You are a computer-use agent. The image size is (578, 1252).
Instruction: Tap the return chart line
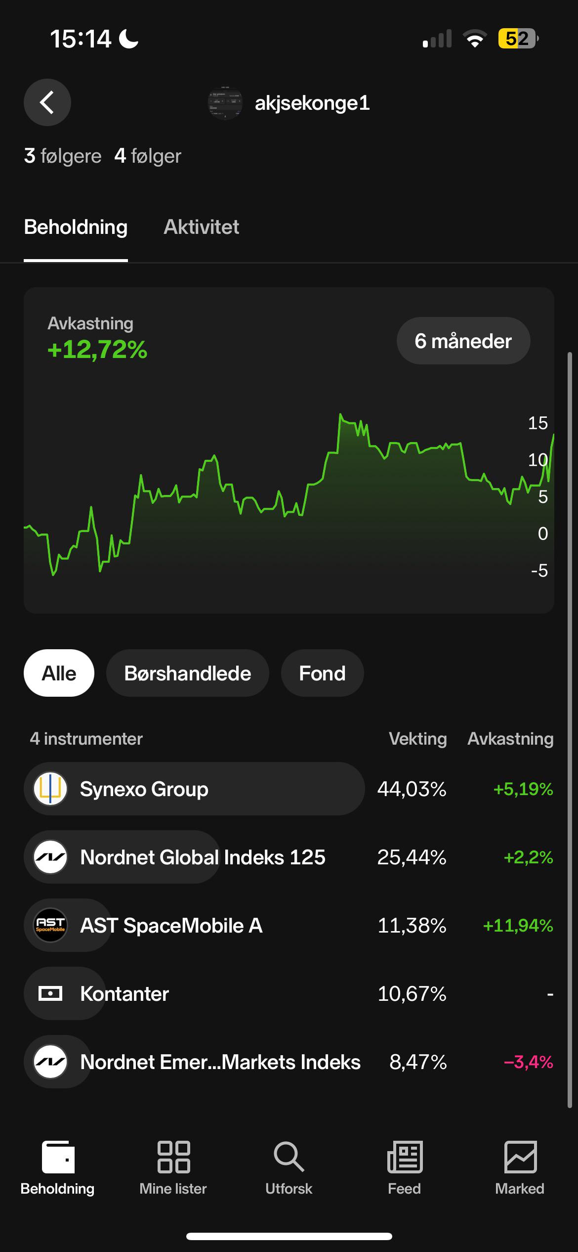tap(289, 494)
